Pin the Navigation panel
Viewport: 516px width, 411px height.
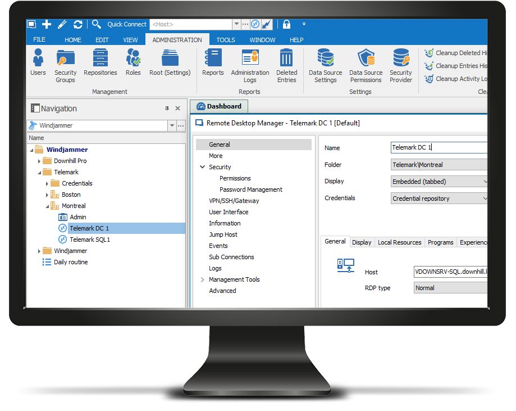coord(167,108)
